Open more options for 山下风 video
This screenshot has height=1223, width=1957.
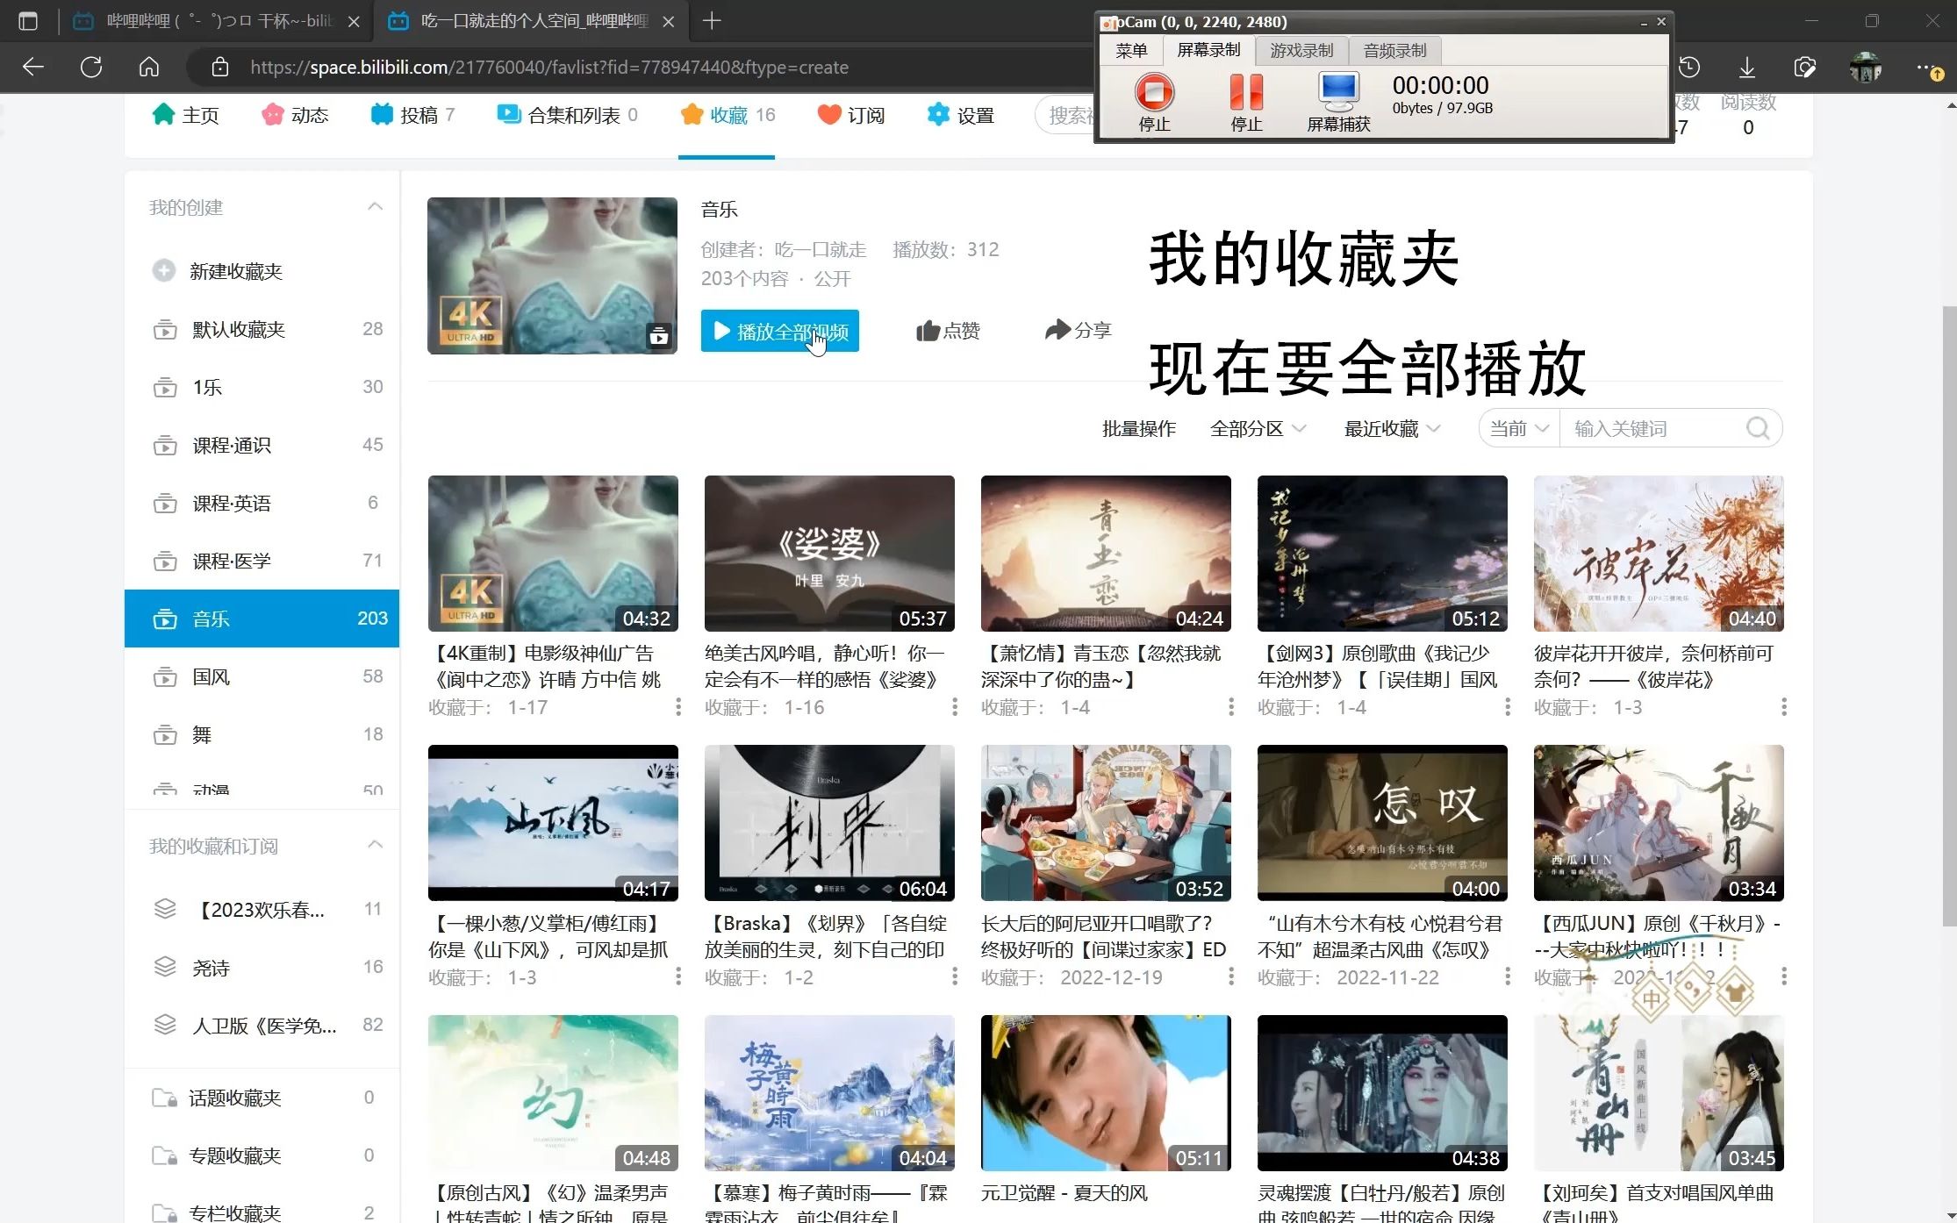tap(678, 976)
